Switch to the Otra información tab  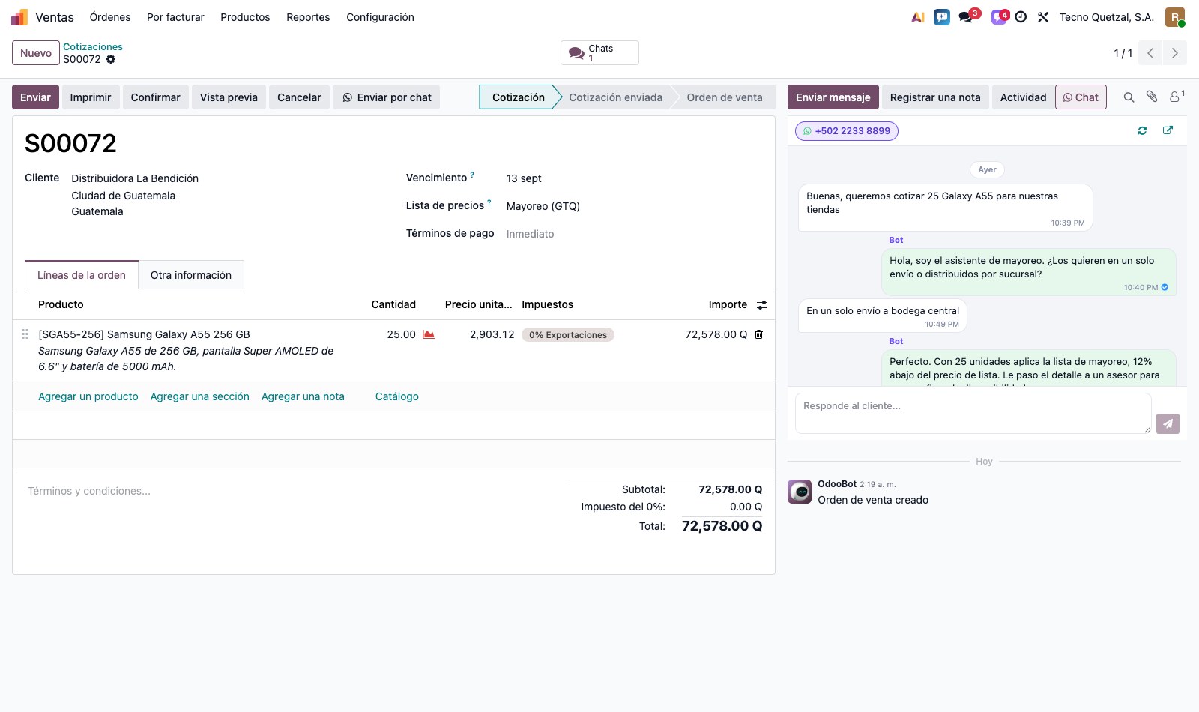191,275
